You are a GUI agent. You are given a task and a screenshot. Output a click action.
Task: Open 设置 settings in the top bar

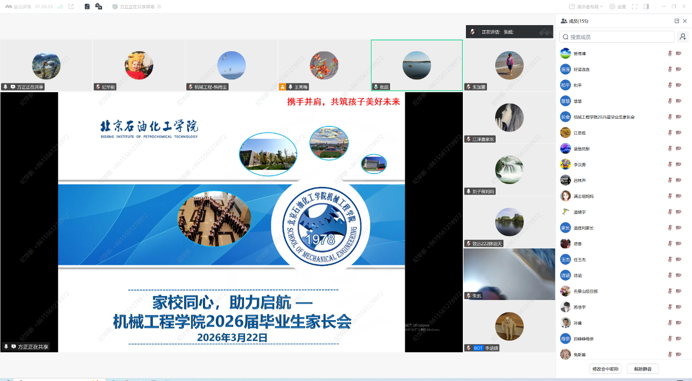tap(618, 7)
